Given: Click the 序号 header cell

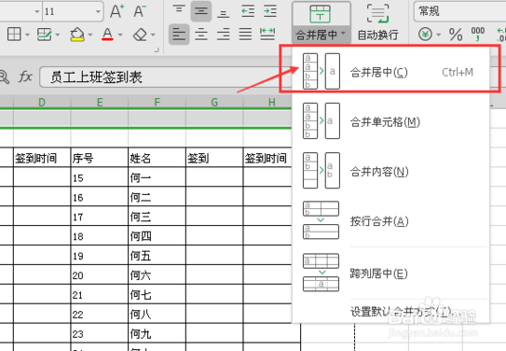Looking at the screenshot, I should (100, 158).
